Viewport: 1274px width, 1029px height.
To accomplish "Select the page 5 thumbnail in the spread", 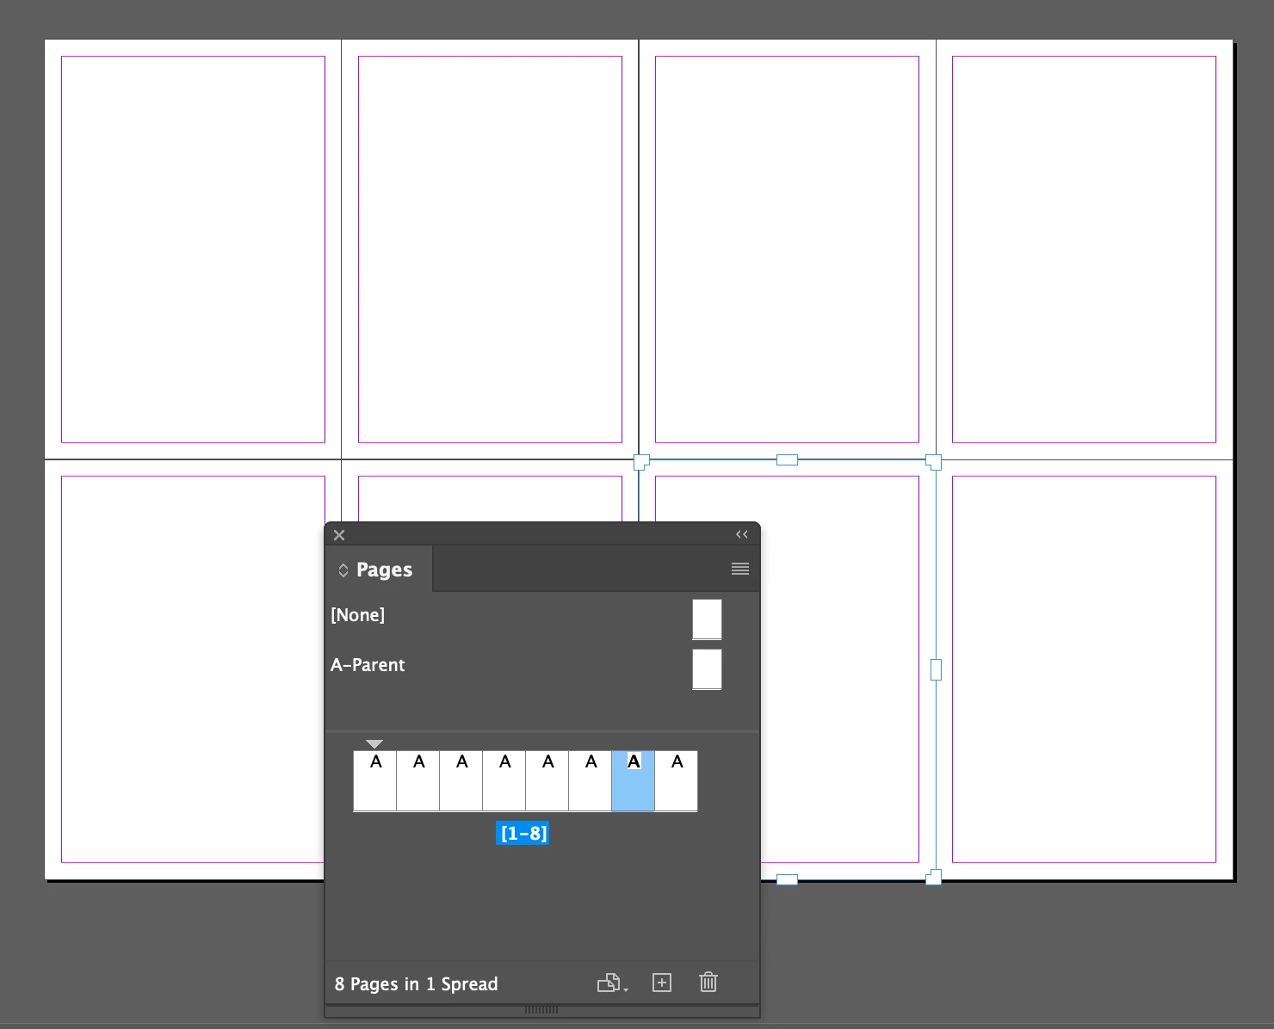I will (x=547, y=781).
